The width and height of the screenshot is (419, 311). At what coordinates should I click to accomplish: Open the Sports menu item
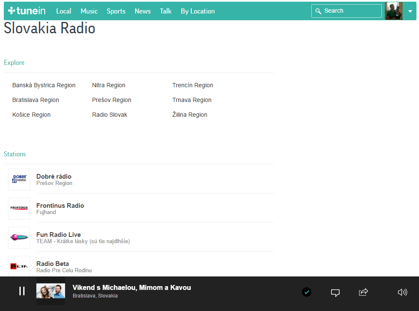coord(116,11)
